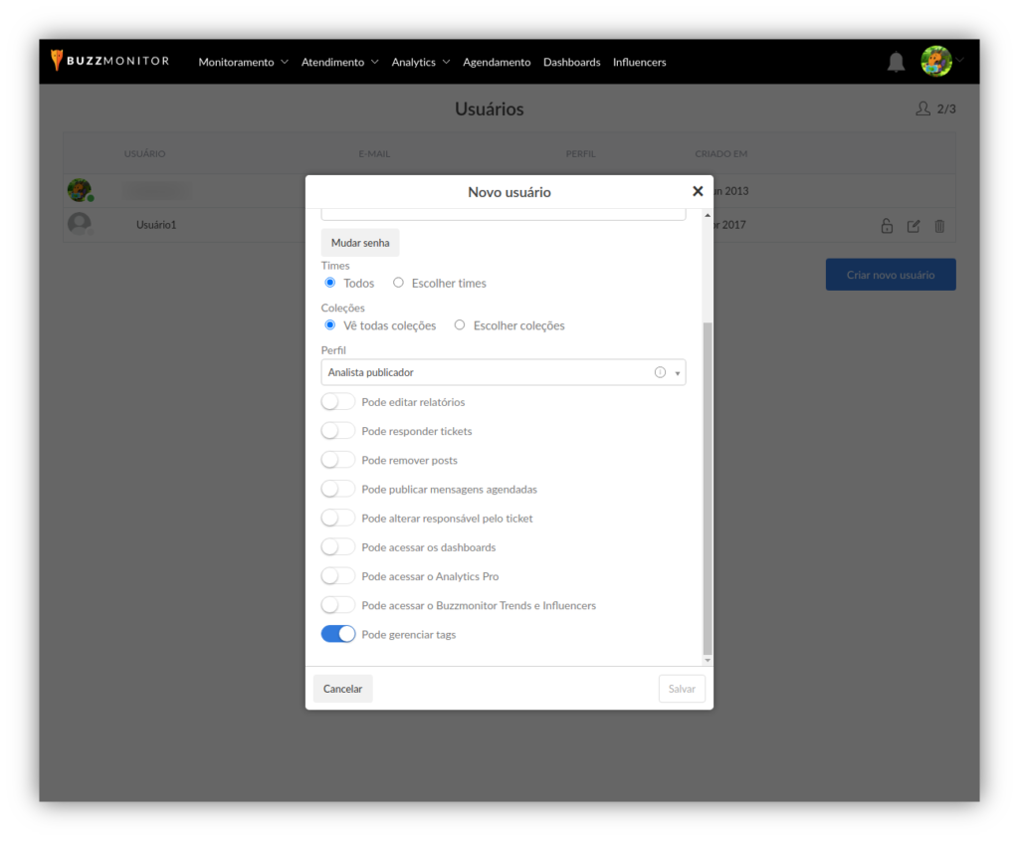The width and height of the screenshot is (1019, 841).
Task: Close the Novo usuário dialog
Action: (x=698, y=191)
